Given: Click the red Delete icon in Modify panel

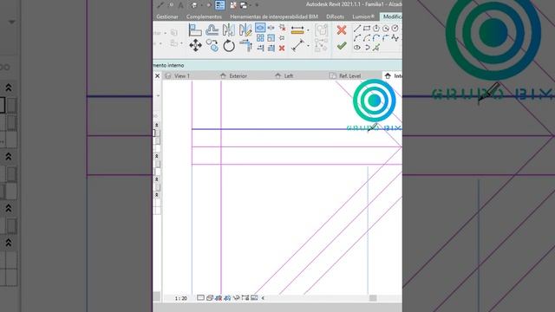Looking at the screenshot, I should click(282, 49).
